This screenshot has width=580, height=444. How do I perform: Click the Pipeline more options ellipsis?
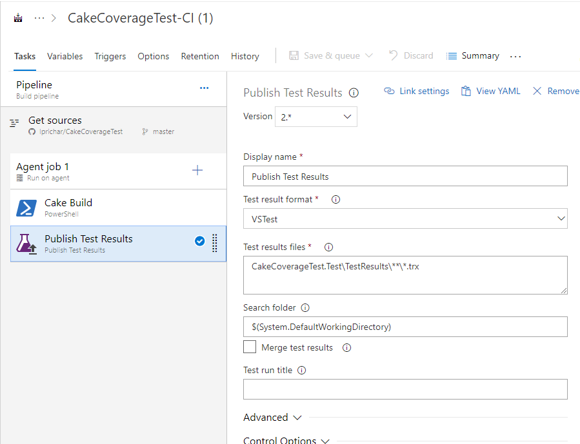pos(205,88)
